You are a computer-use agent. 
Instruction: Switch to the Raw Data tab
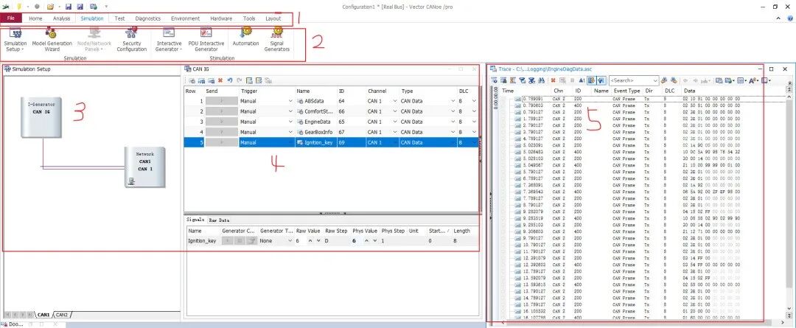point(219,220)
